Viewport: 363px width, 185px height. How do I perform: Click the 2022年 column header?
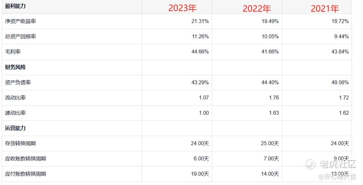pos(257,8)
